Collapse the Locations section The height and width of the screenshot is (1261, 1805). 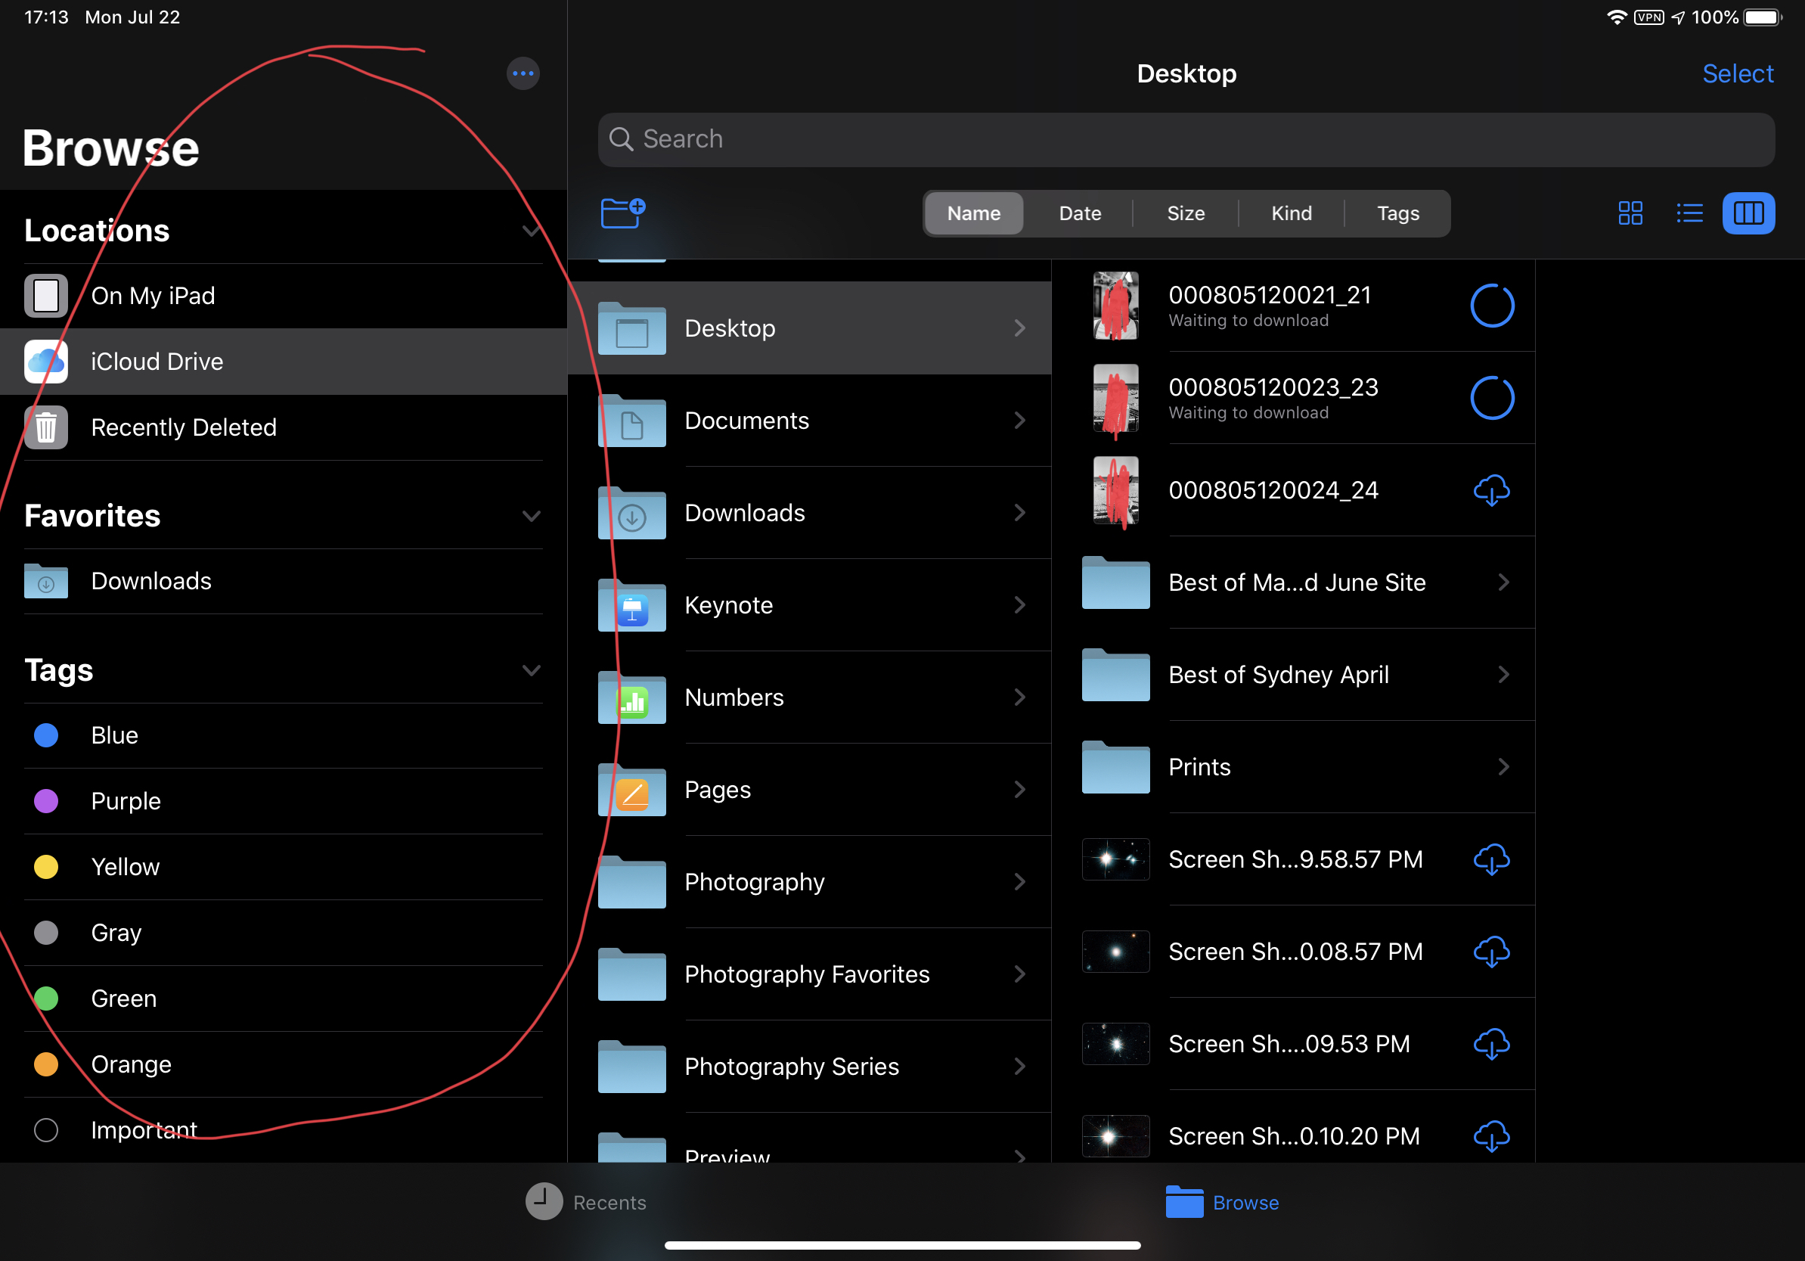532,231
